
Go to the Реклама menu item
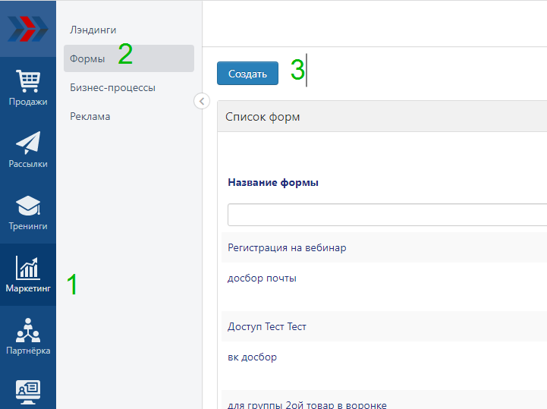[x=90, y=116]
